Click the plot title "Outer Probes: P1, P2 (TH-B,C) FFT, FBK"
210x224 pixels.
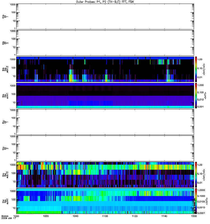[105, 2]
